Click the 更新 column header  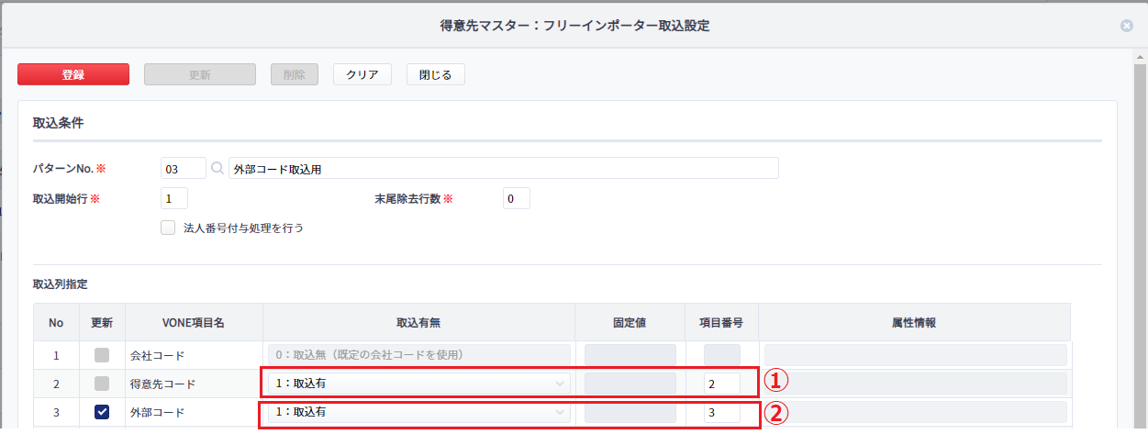coord(102,322)
